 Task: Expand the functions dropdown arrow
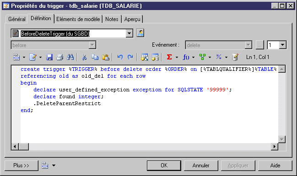[193, 57]
